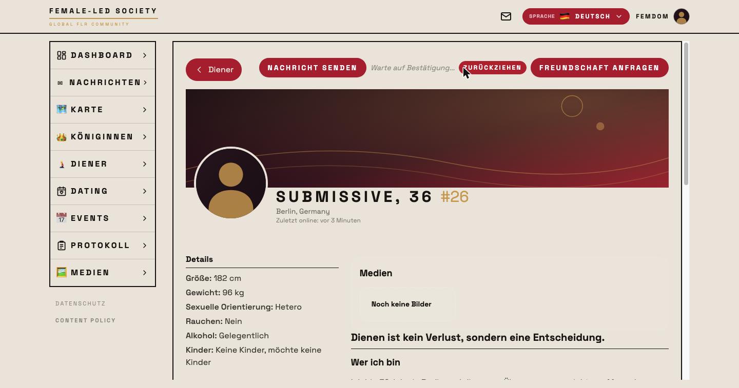Expand the Diener sidebar chevron arrow
739x388 pixels.
coord(145,164)
